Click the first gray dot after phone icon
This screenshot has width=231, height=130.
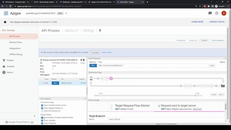point(98,78)
